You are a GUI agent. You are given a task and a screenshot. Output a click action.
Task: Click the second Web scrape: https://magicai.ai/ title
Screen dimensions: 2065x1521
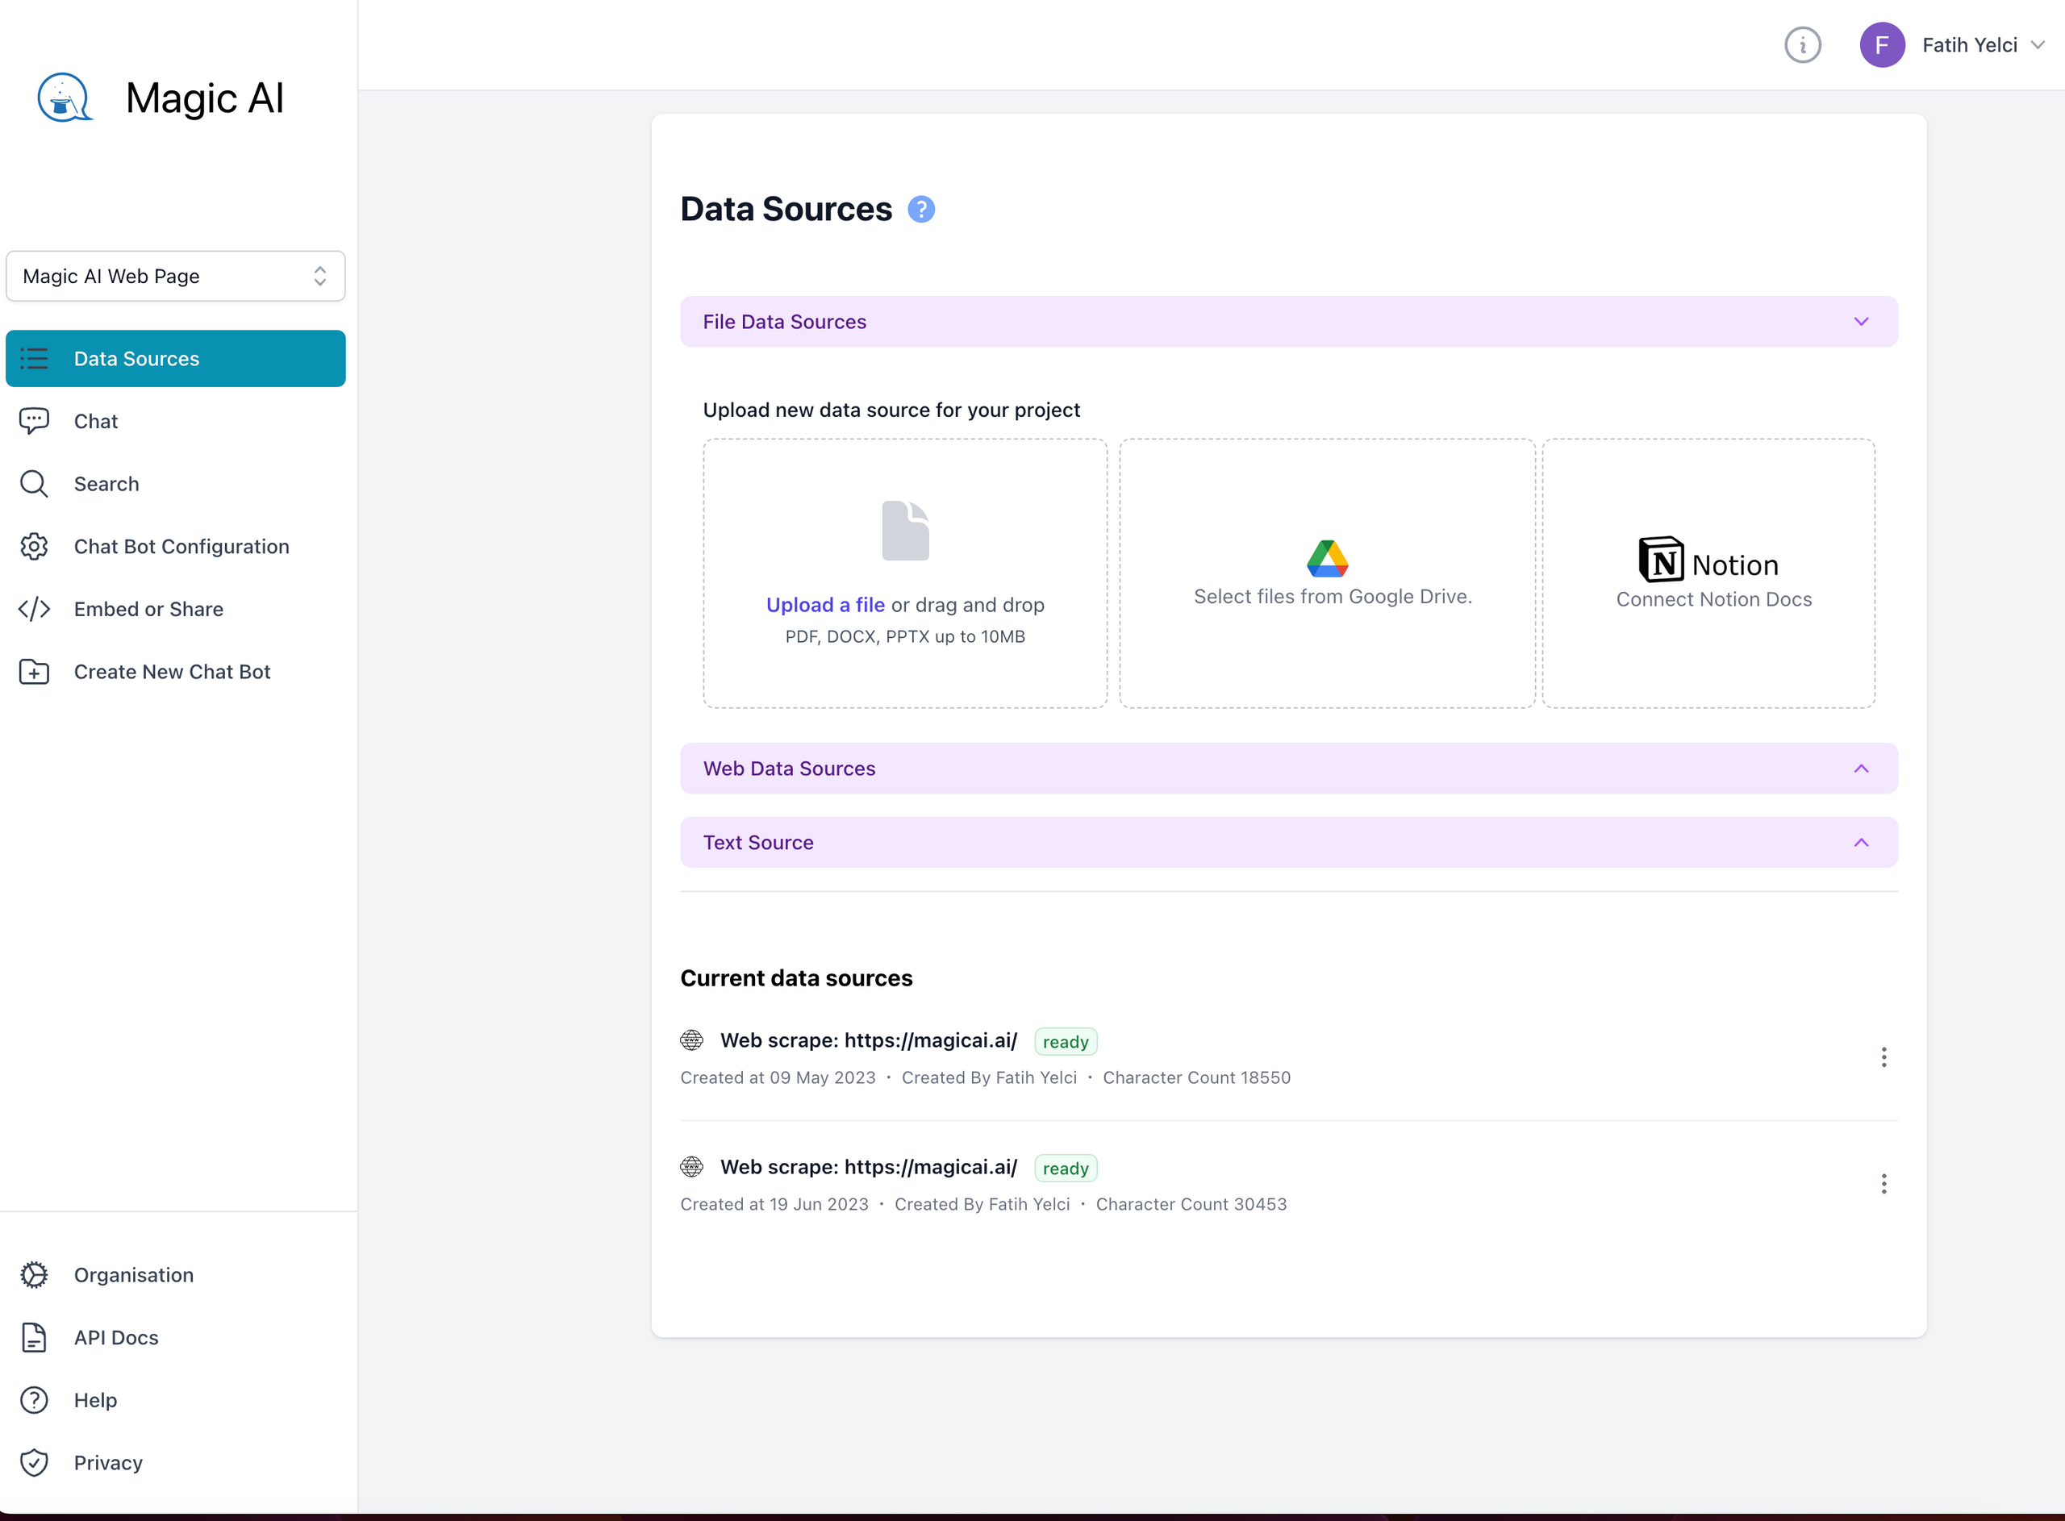868,1166
